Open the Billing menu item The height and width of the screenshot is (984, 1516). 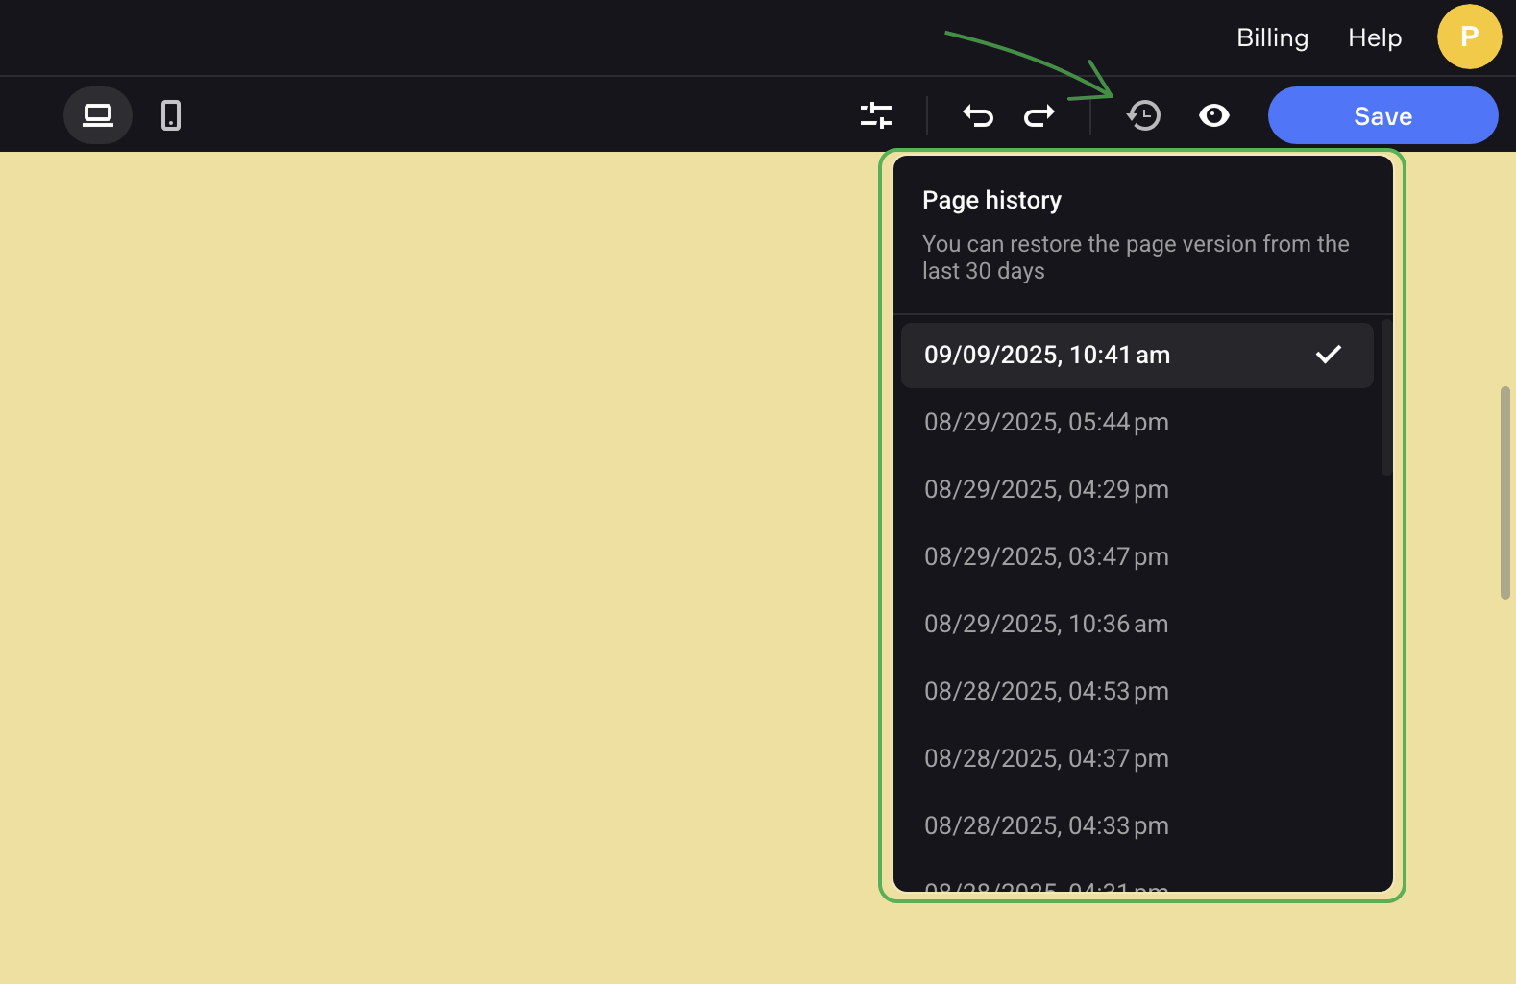point(1272,37)
